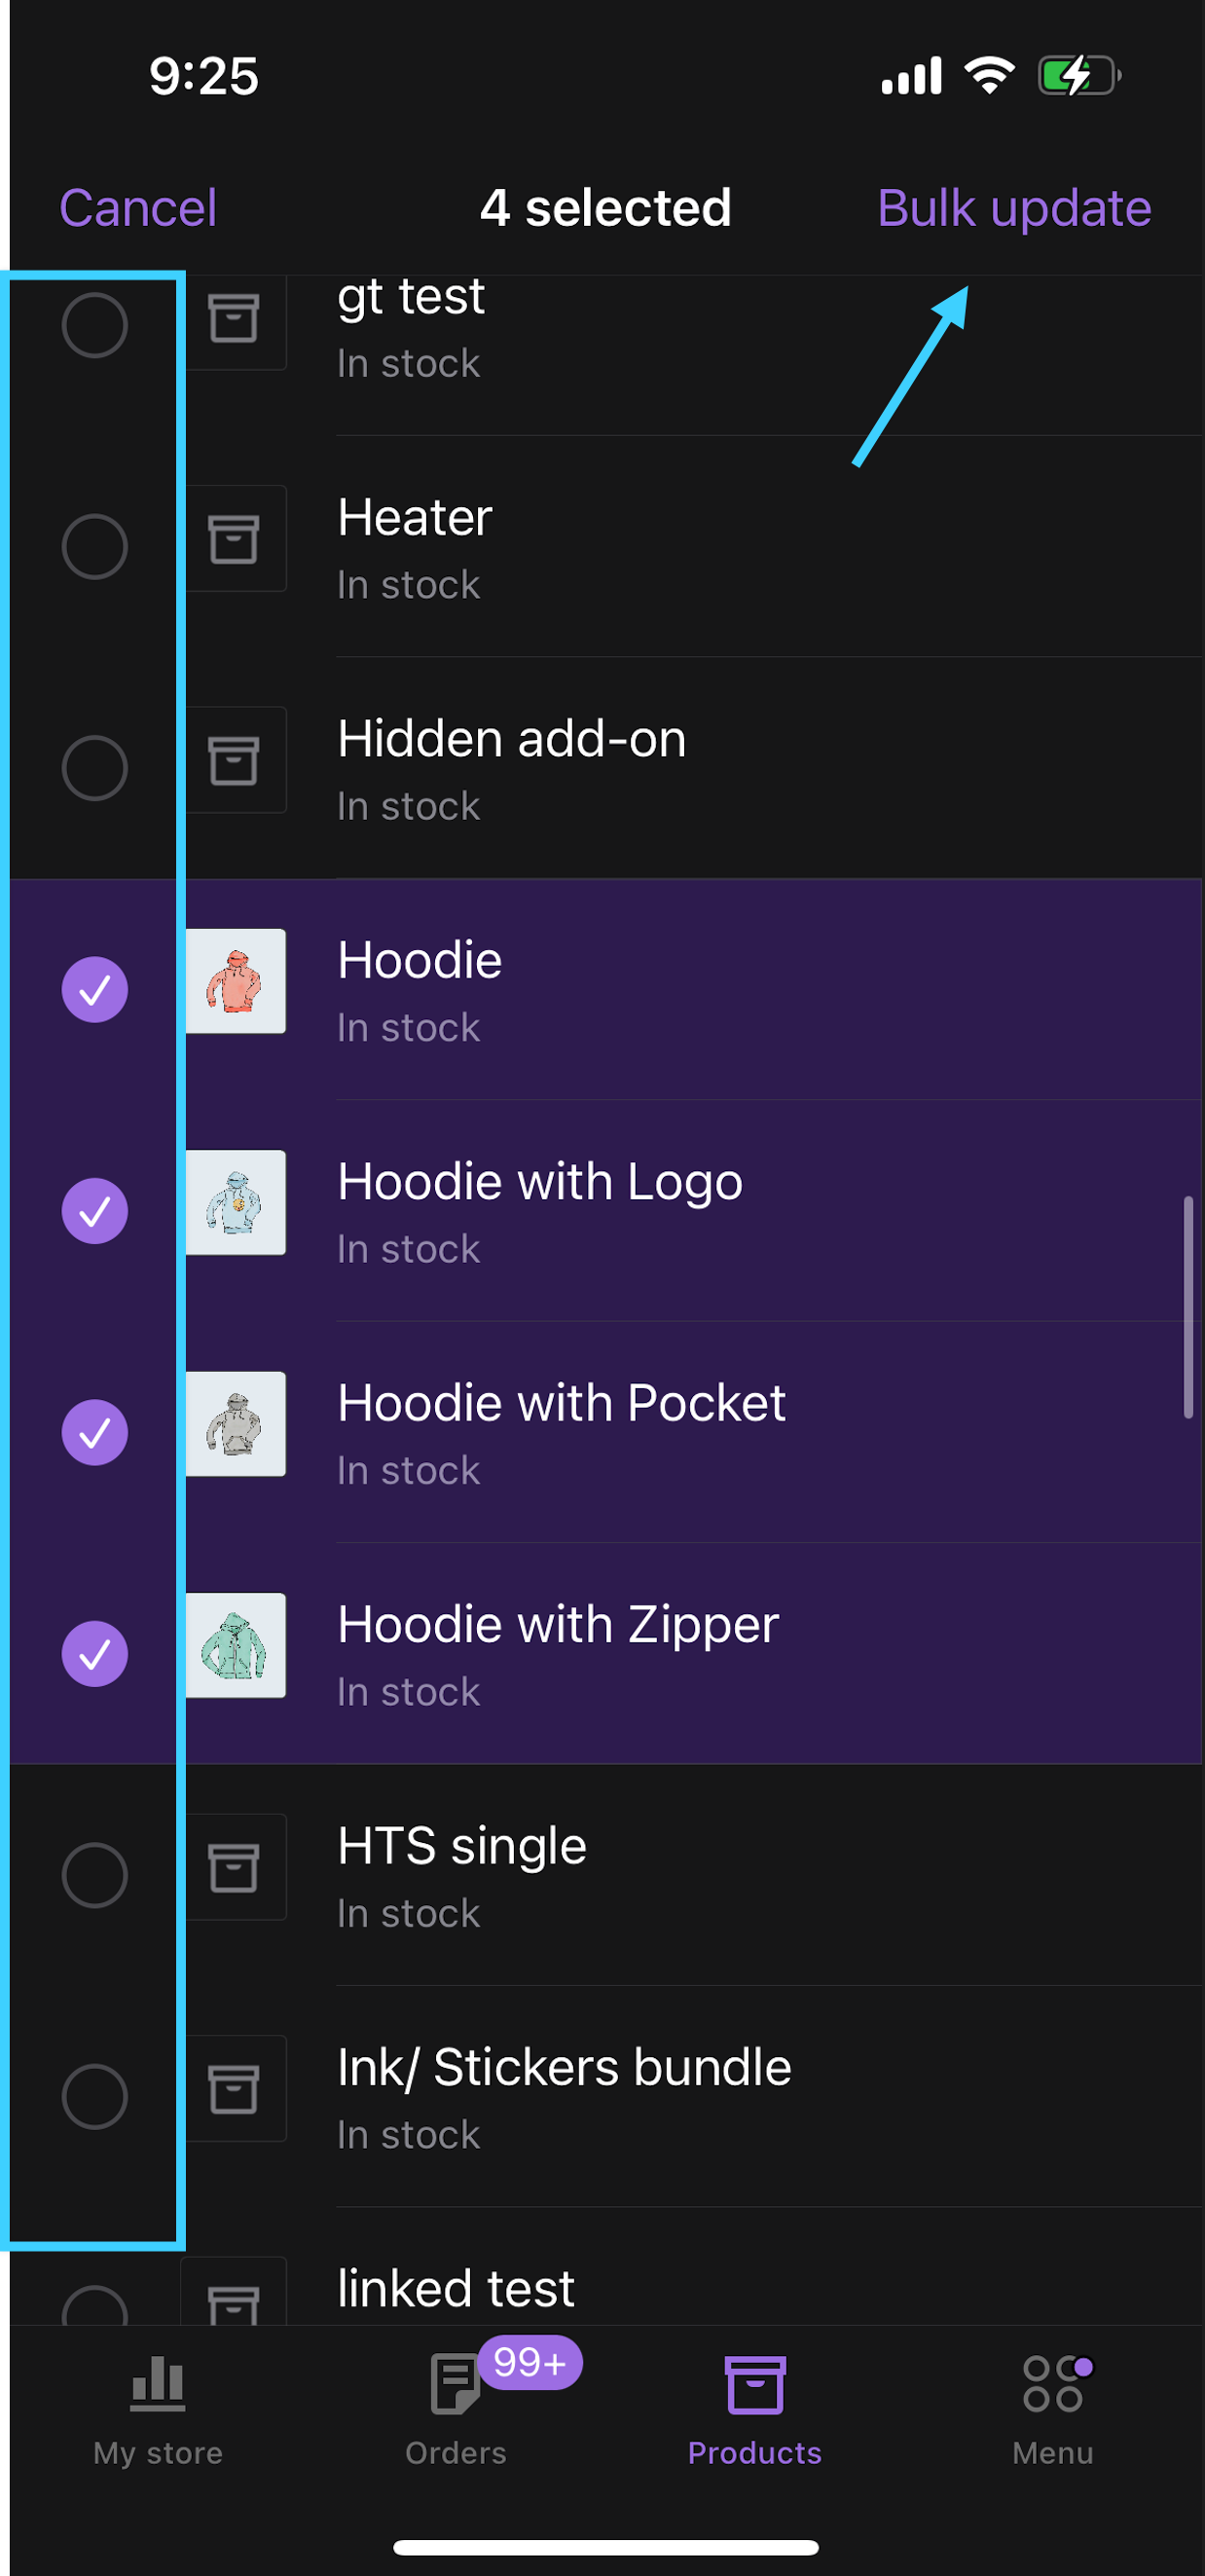The width and height of the screenshot is (1205, 2576).
Task: Uncheck Hoodie with Zipper selection
Action: click(x=95, y=1654)
